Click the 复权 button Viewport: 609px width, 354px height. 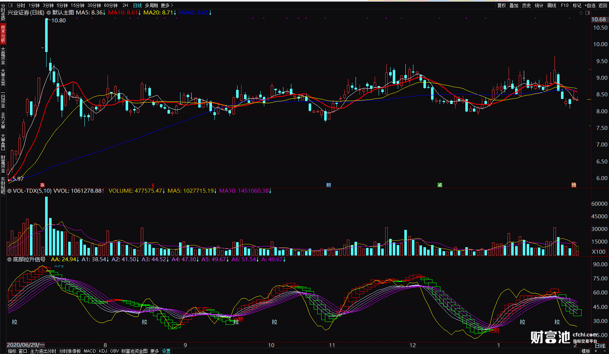pyautogui.click(x=501, y=5)
